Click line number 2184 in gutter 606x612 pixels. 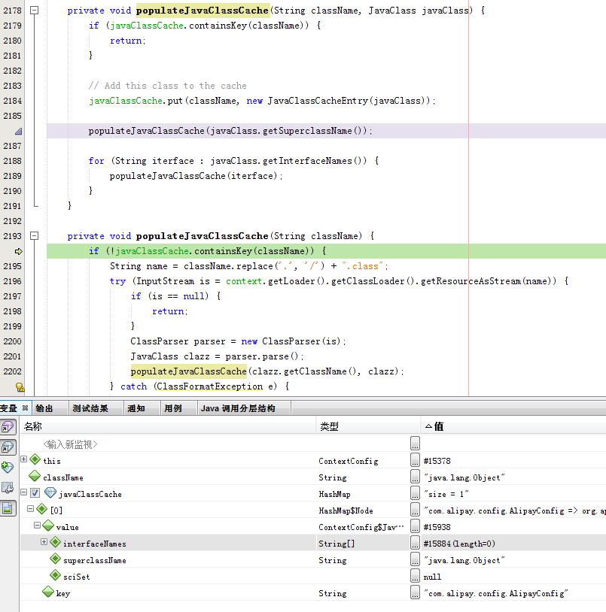tap(13, 101)
